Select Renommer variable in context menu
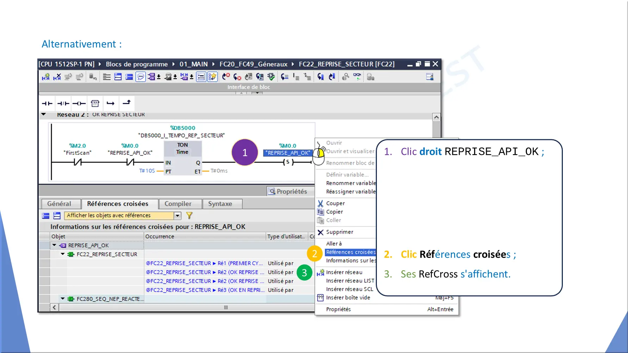The height and width of the screenshot is (353, 628). tap(351, 183)
